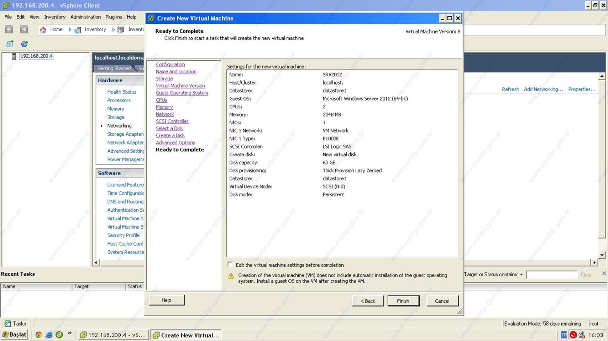This screenshot has width=608, height=341.
Task: Click the right panel vertical scrollbar
Action: [602, 165]
